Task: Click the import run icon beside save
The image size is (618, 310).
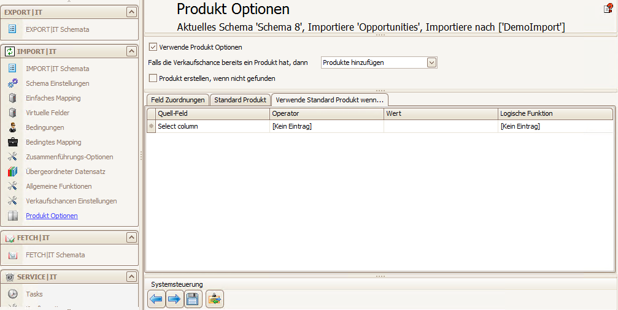Action: (x=215, y=299)
